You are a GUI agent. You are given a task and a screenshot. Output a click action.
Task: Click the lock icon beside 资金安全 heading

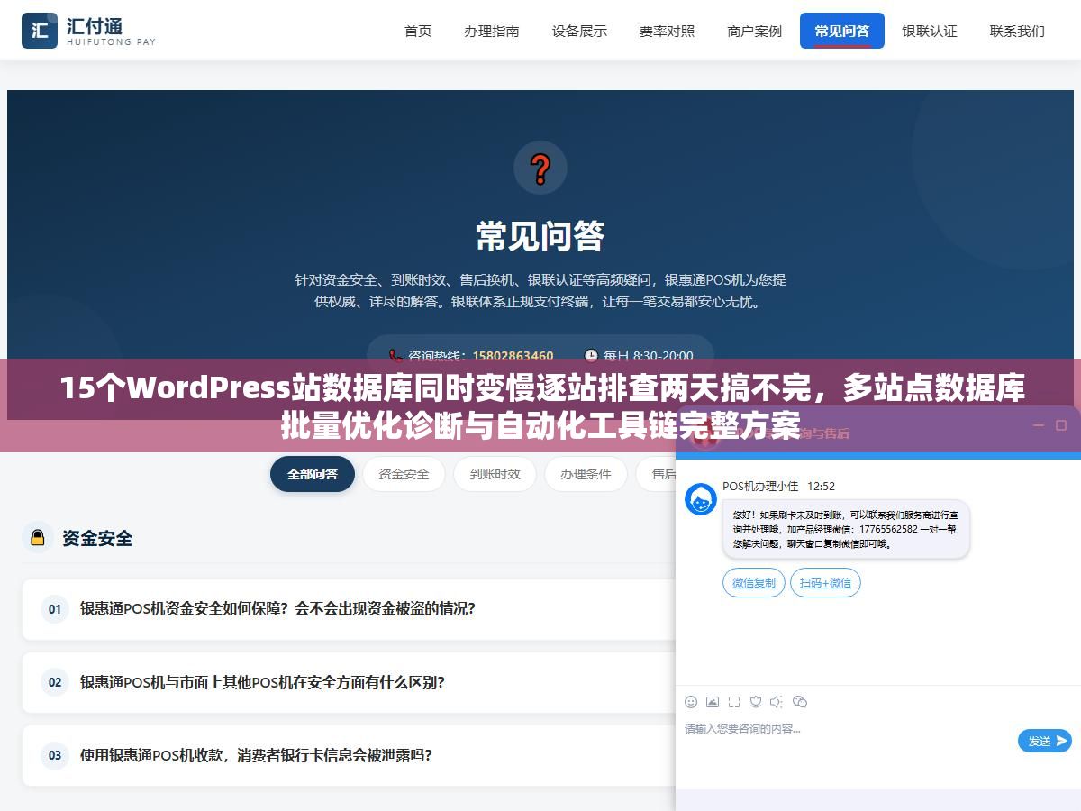click(38, 537)
